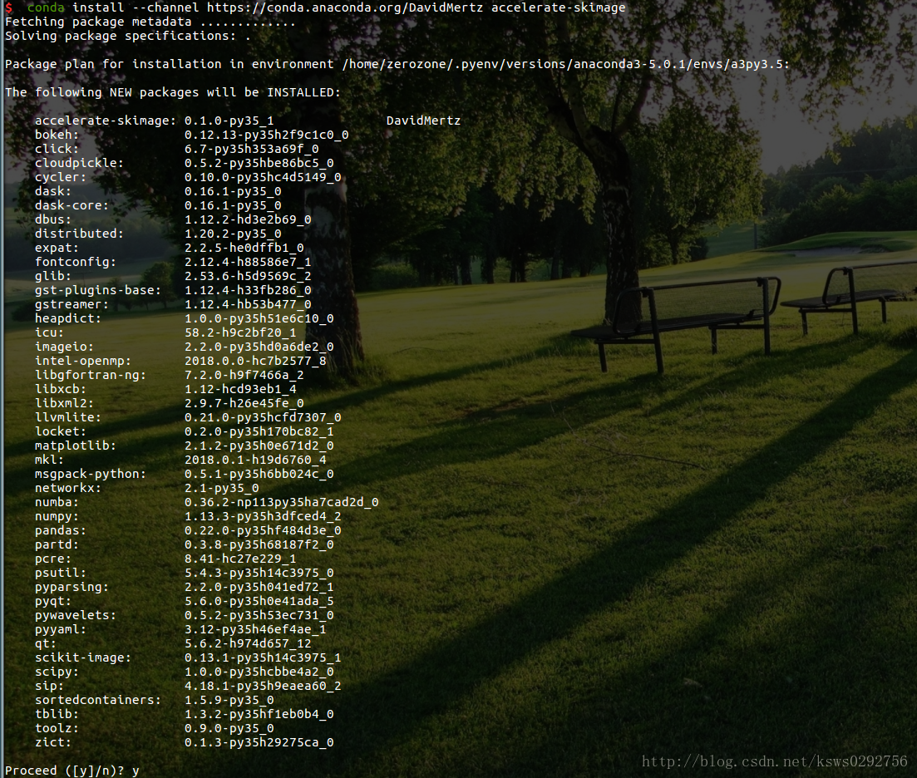917x778 pixels.
Task: Click 'Fetching package metadata' line
Action: coord(150,22)
